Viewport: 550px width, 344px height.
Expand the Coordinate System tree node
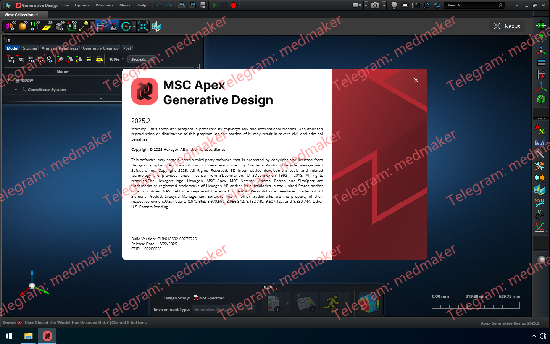(16, 90)
